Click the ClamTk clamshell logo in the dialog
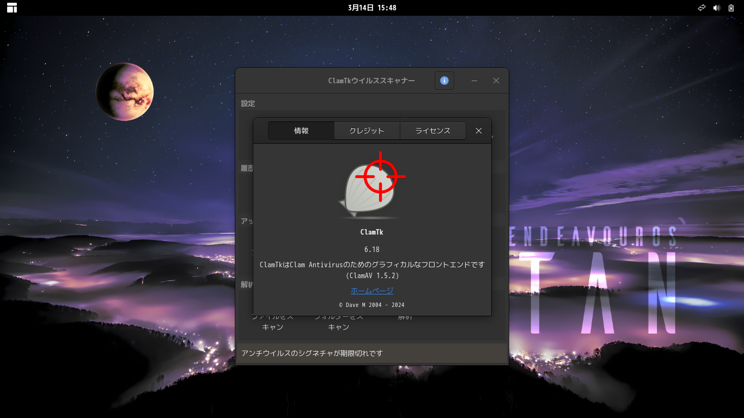This screenshot has height=418, width=744. click(x=372, y=185)
